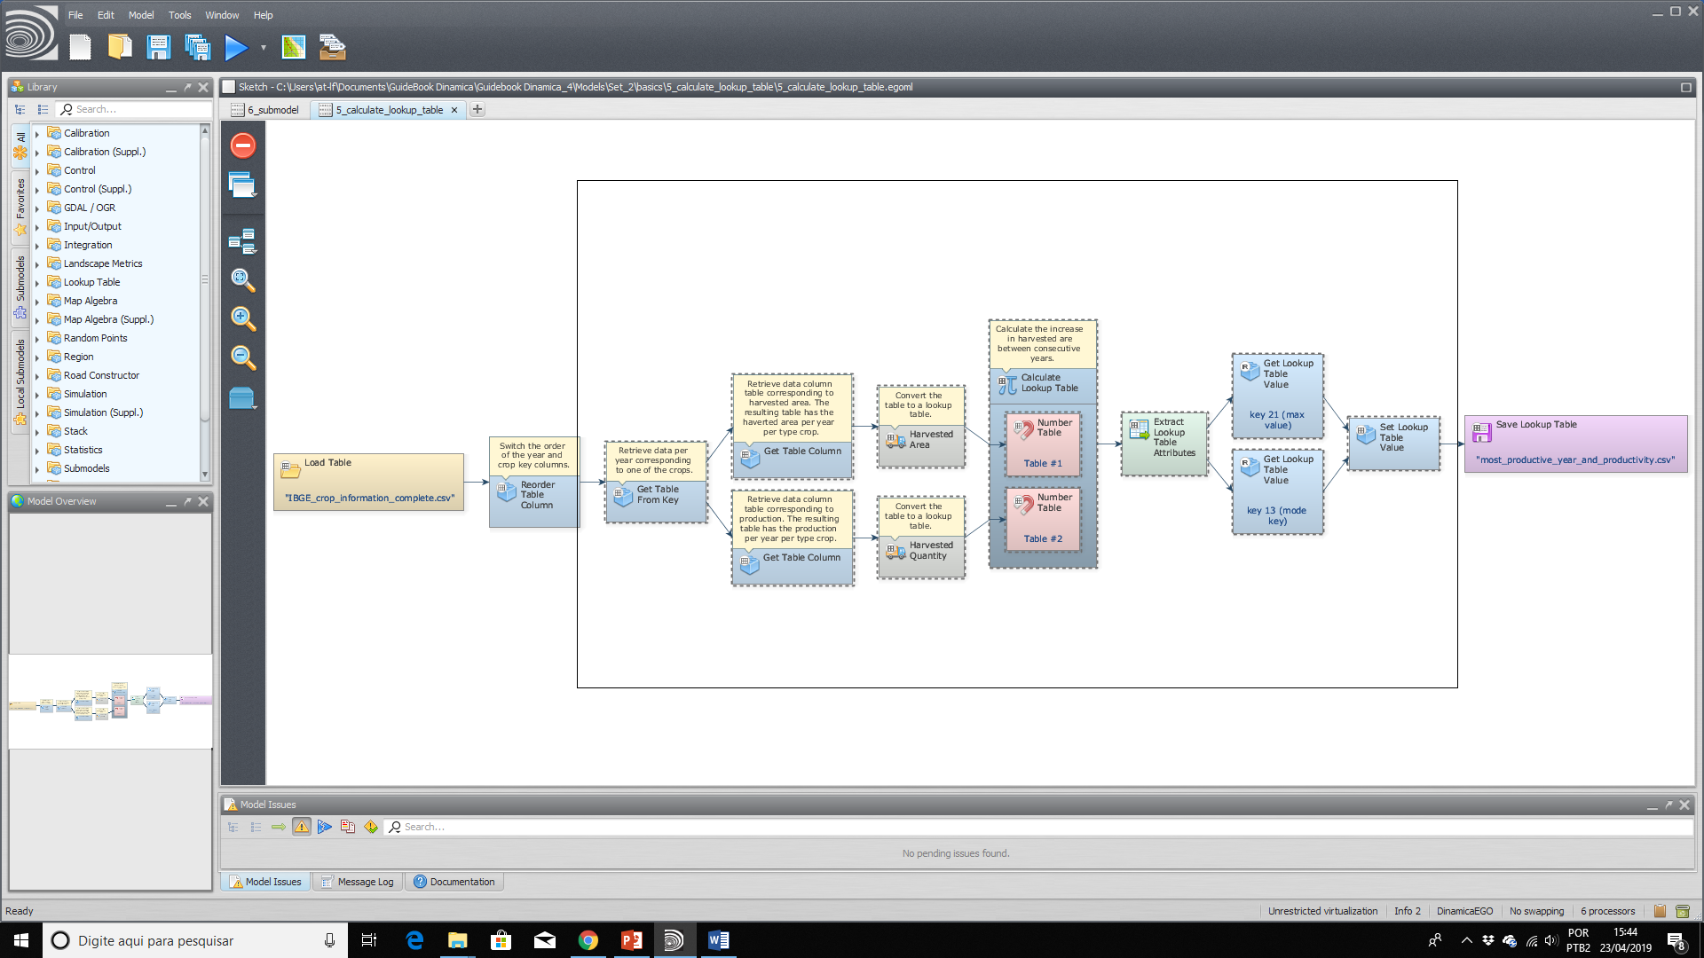Screen dimensions: 1704x958
Task: Click the red remove button in sketch toolbar
Action: (243, 145)
